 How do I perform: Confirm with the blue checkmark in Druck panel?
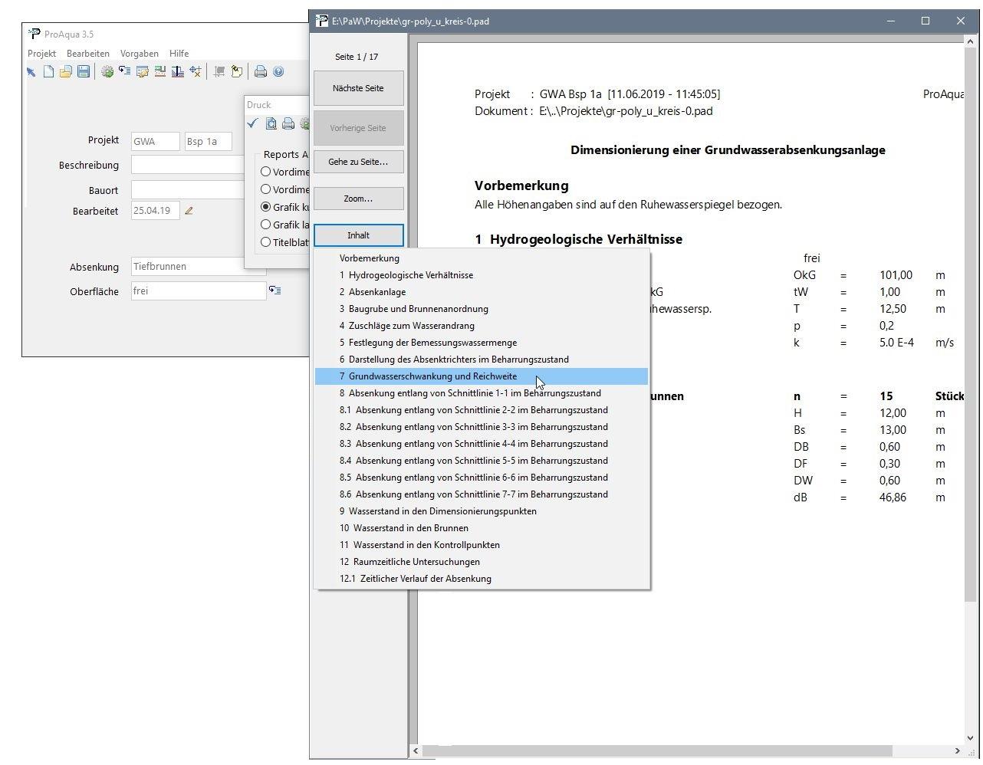[252, 123]
